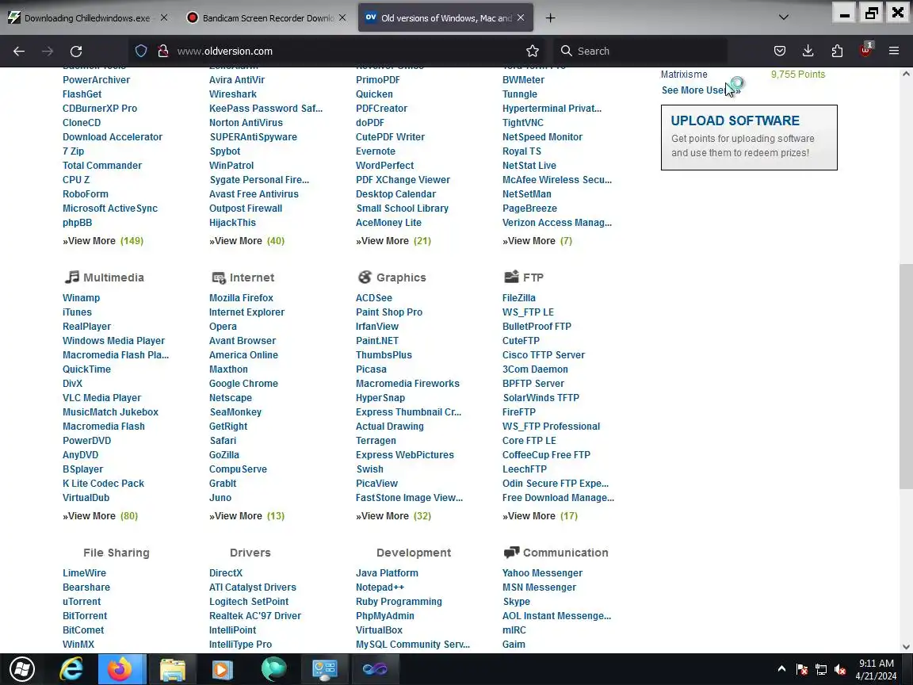Open the Java Platform link
The image size is (913, 685).
pos(387,573)
